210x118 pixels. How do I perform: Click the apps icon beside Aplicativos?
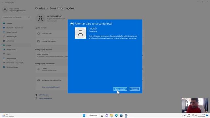pos(4,41)
